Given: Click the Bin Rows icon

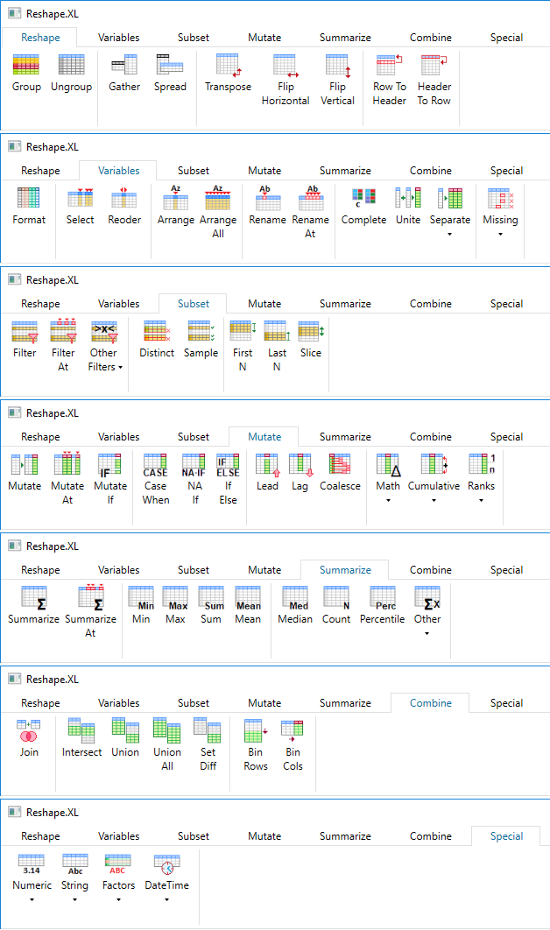Looking at the screenshot, I should point(256,730).
